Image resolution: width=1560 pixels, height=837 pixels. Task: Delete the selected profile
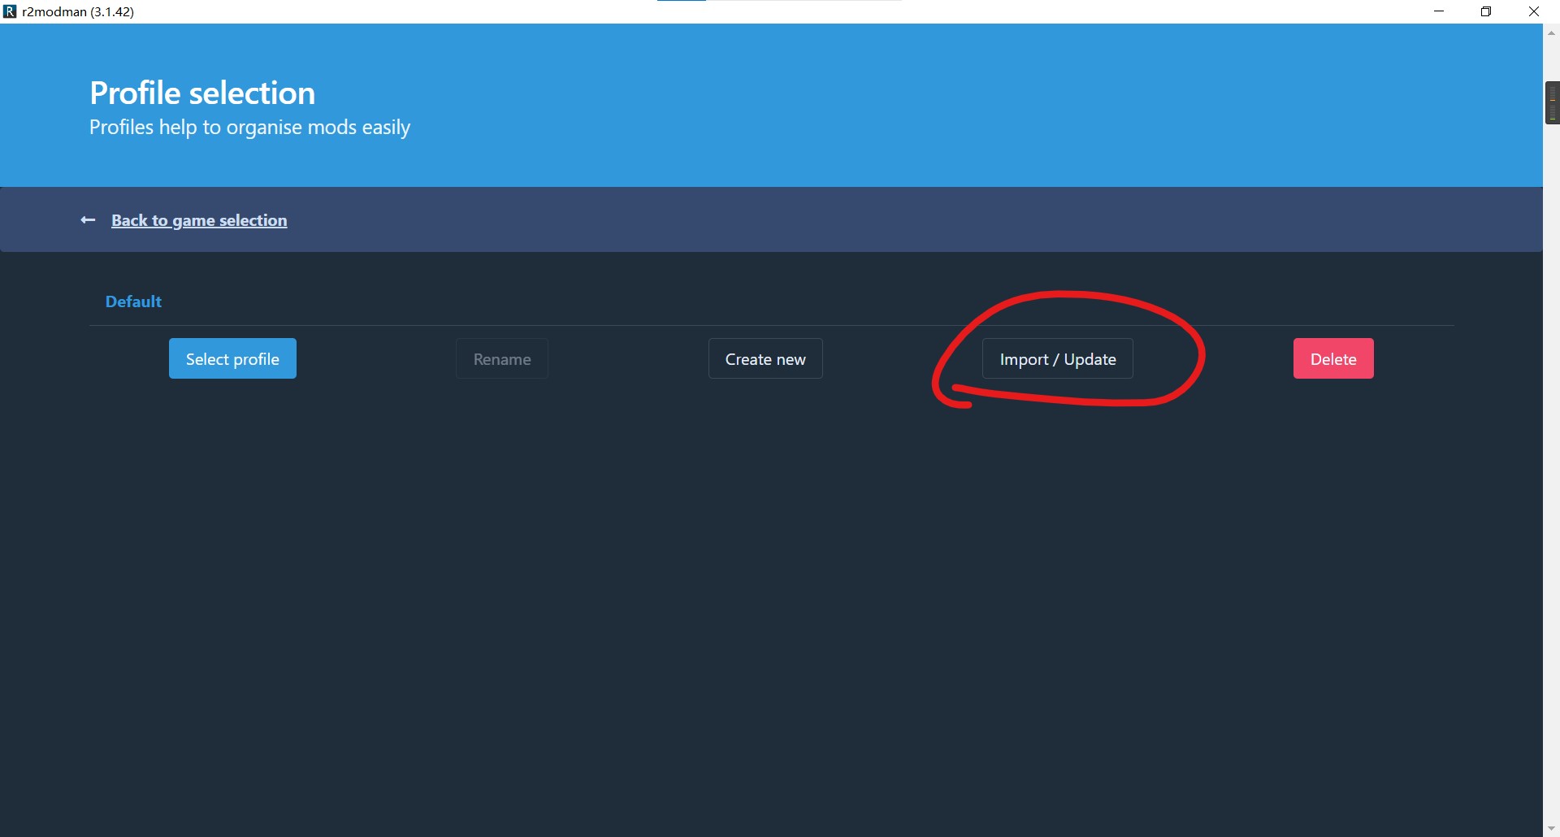(x=1333, y=358)
